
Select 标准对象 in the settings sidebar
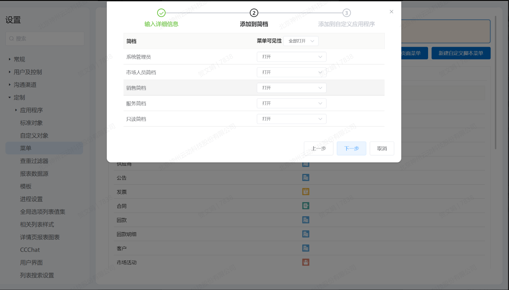(x=31, y=123)
